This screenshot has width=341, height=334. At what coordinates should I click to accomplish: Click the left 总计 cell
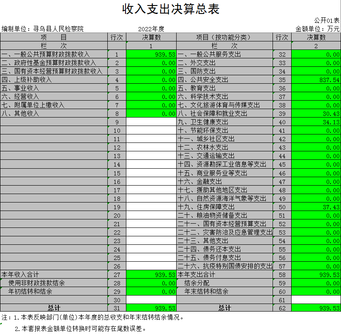[x=54, y=308]
